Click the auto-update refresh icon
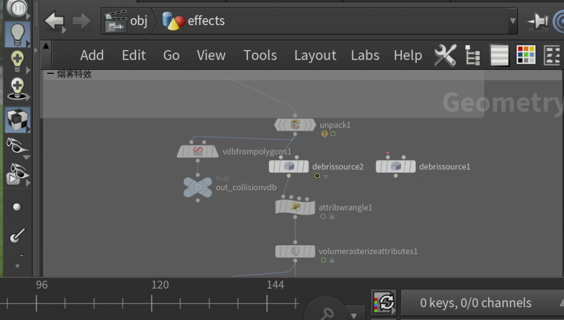Screen dimensions: 564x320 384,302
